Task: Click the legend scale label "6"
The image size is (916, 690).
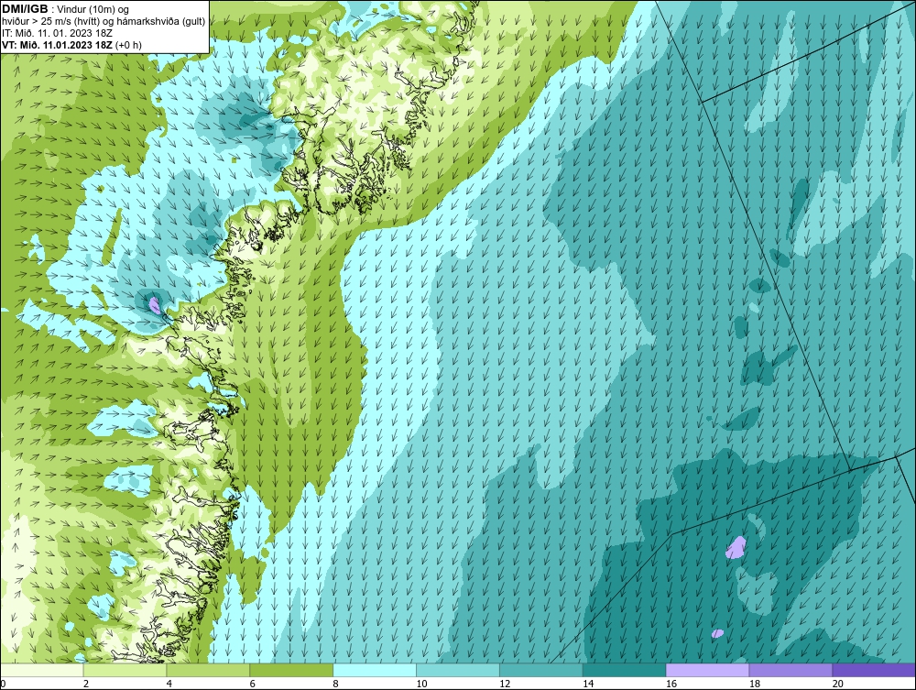Action: pyautogui.click(x=253, y=684)
